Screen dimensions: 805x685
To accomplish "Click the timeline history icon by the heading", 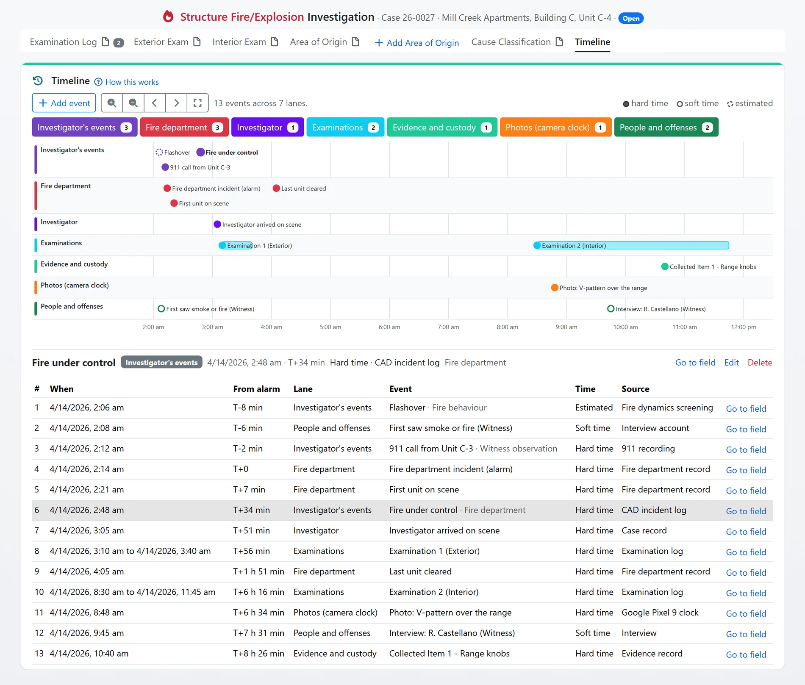I will 38,80.
